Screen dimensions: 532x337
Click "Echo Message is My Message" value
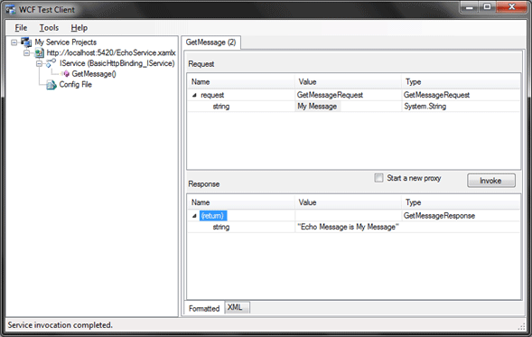pos(348,227)
